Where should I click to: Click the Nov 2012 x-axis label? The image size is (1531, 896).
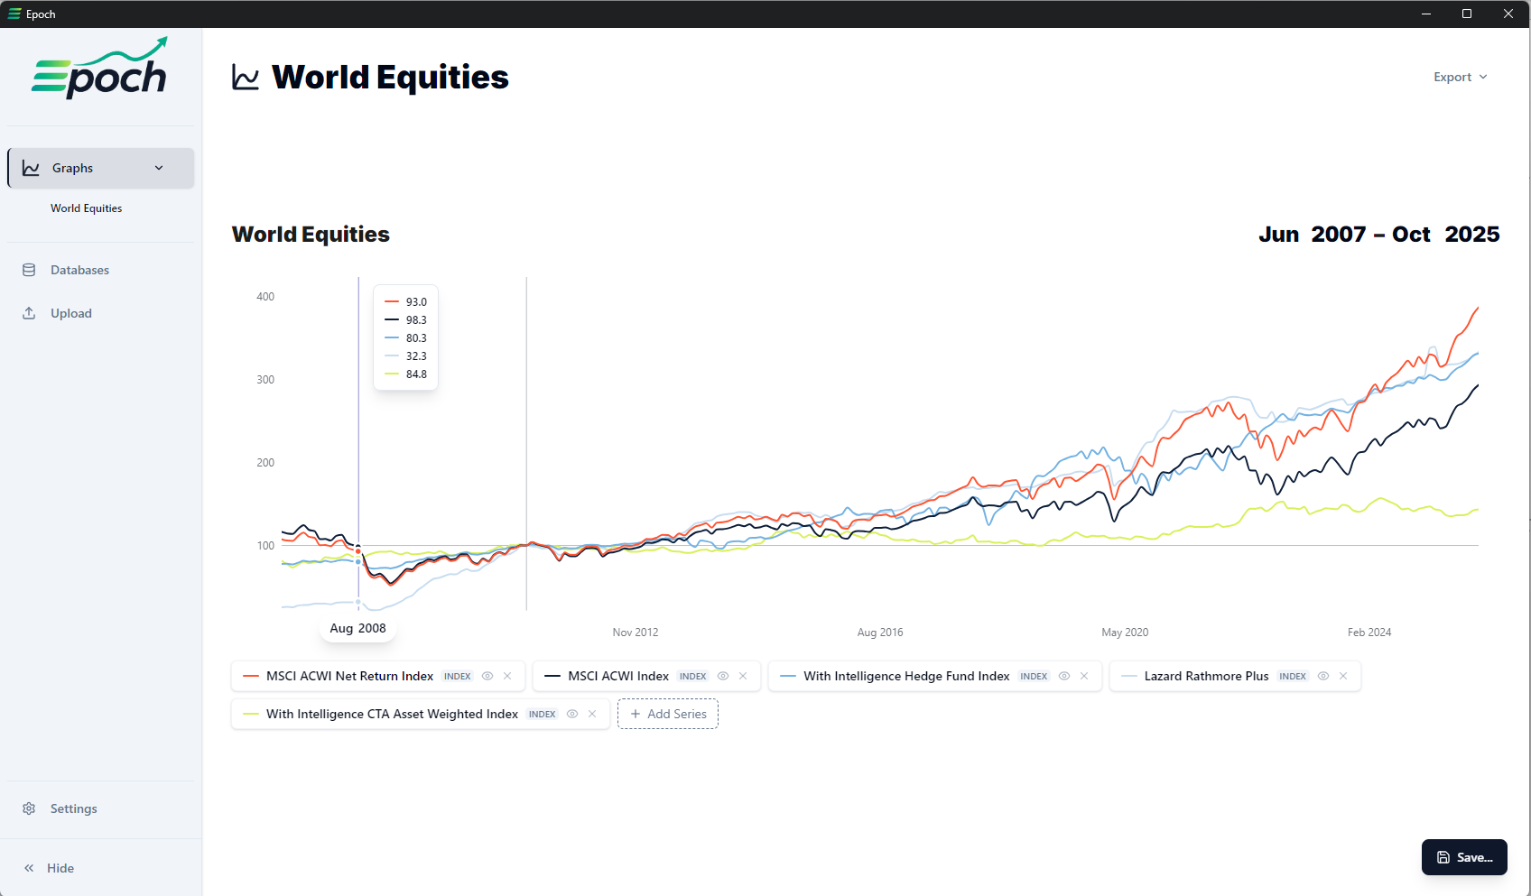(636, 633)
